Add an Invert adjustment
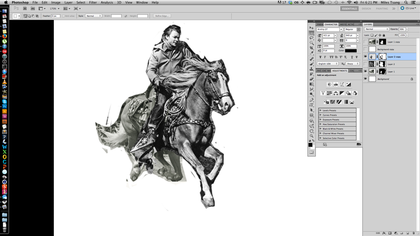The height and width of the screenshot is (236, 420). [326, 102]
